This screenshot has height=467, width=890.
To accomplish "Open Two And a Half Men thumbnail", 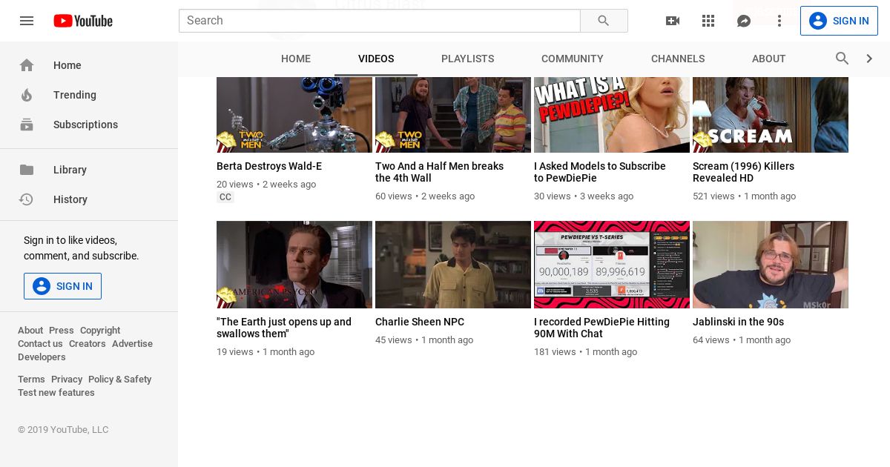I will click(x=453, y=115).
